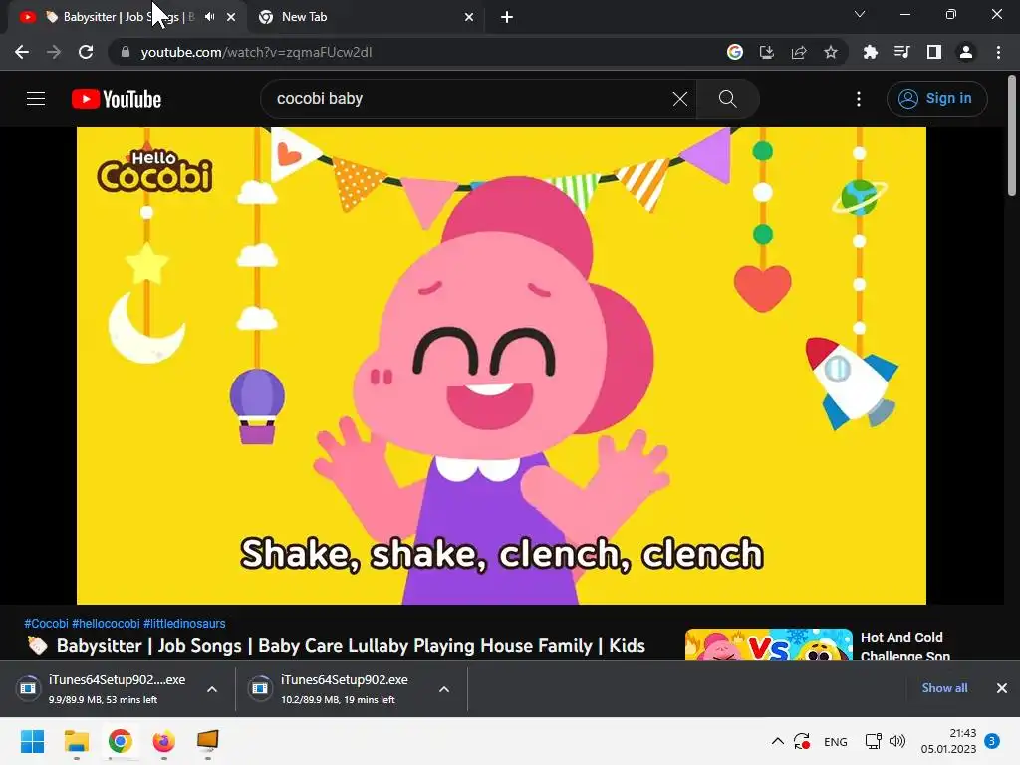The image size is (1020, 765).
Task: View site information lock icon
Action: tap(126, 52)
